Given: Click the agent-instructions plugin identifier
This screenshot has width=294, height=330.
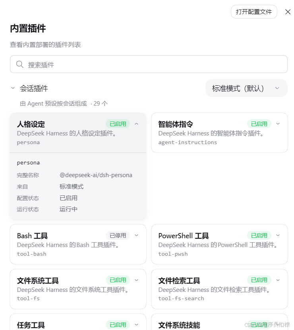Looking at the screenshot, I should (x=188, y=143).
